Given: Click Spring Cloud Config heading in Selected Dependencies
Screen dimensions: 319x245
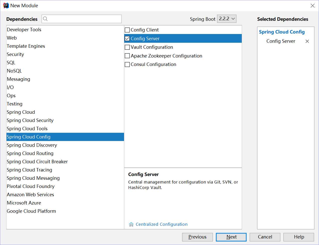Looking at the screenshot, I should 282,32.
